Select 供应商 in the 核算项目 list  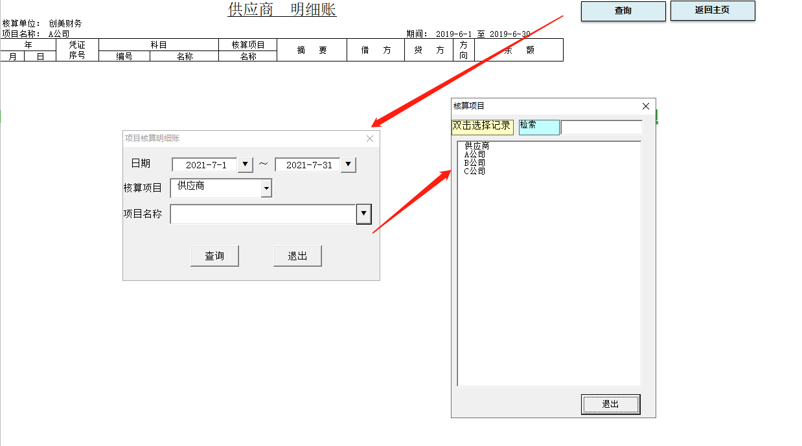tap(477, 146)
